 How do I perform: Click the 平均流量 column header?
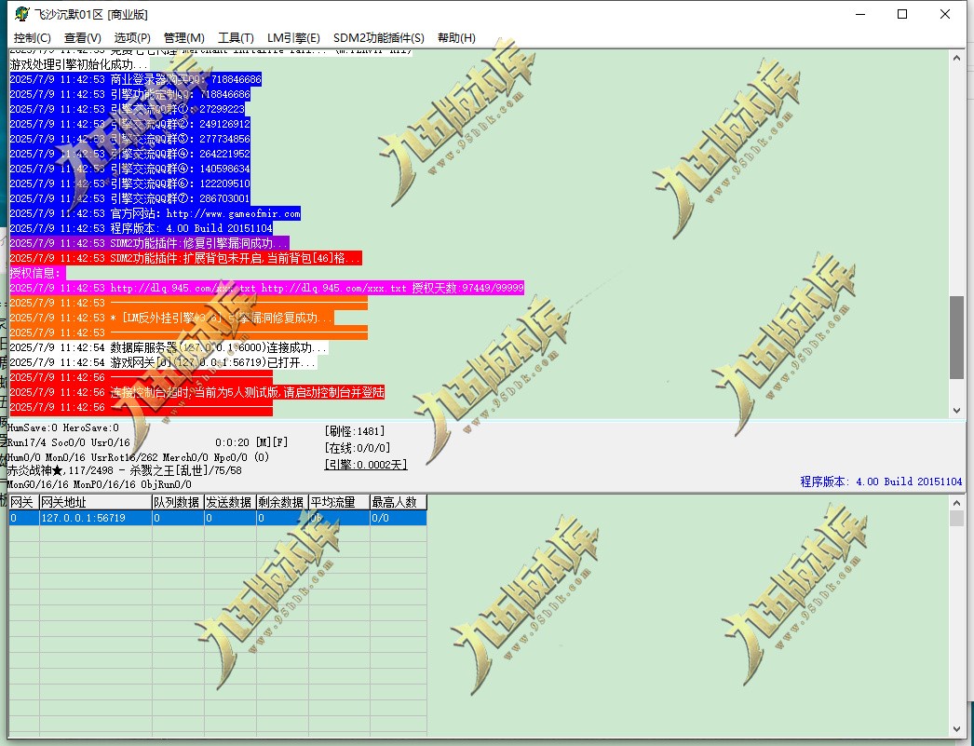pyautogui.click(x=339, y=502)
